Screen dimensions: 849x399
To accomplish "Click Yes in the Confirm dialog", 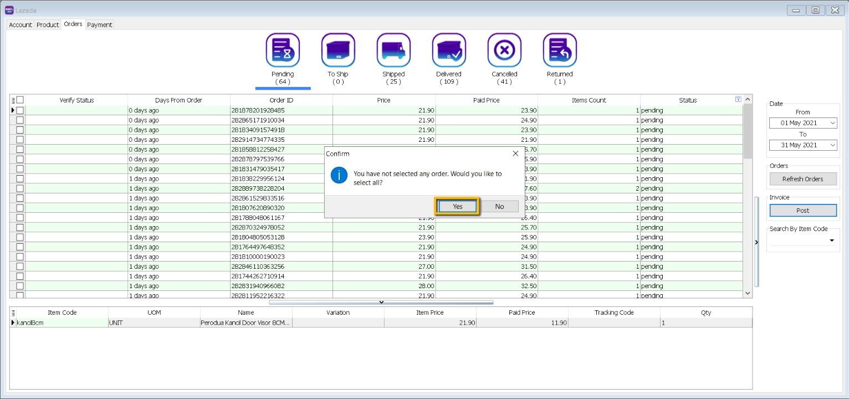I will coord(457,206).
